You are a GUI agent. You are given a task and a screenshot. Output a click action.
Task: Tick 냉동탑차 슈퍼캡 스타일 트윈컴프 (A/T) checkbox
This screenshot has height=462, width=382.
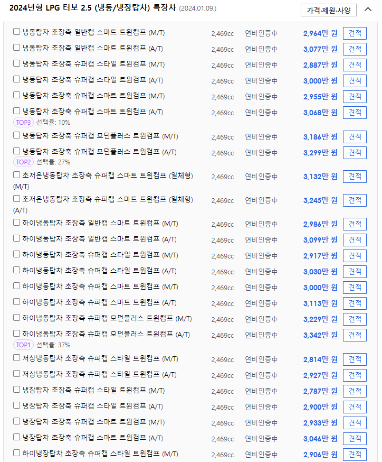pyautogui.click(x=16, y=79)
